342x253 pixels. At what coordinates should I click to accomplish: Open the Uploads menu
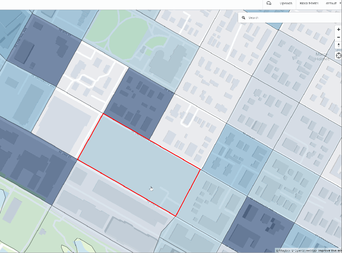[286, 3]
